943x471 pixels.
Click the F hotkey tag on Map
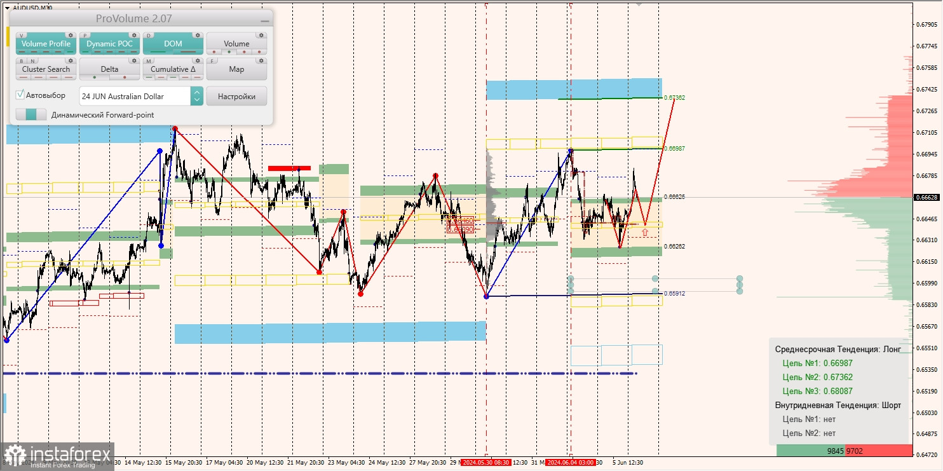(212, 61)
